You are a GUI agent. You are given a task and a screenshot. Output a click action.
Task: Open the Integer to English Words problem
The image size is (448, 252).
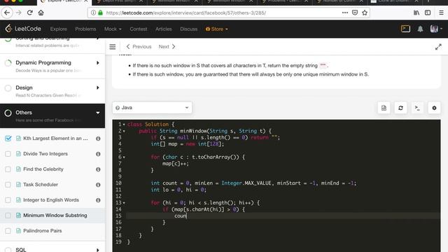[x=51, y=200]
